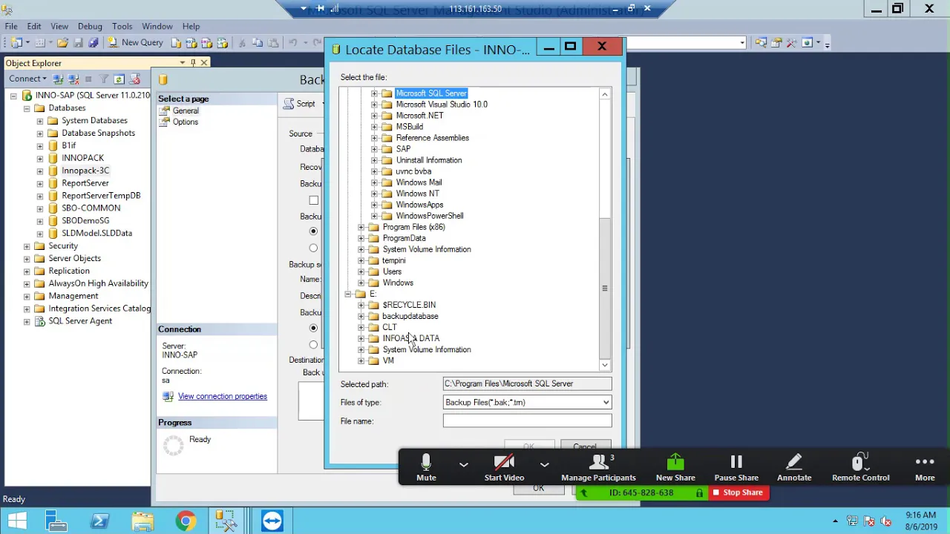Click Start Video in Zoom toolbar
The image size is (950, 534).
504,468
